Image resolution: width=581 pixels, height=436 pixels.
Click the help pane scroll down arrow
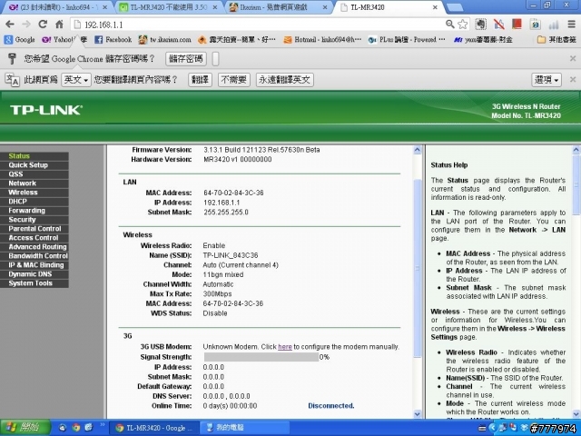point(576,414)
